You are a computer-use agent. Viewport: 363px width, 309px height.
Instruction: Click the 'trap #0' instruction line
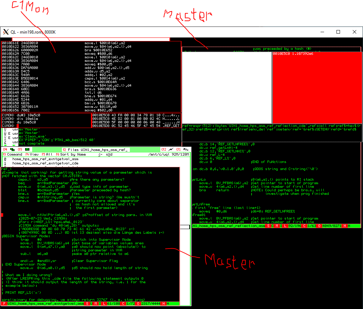click(31, 240)
